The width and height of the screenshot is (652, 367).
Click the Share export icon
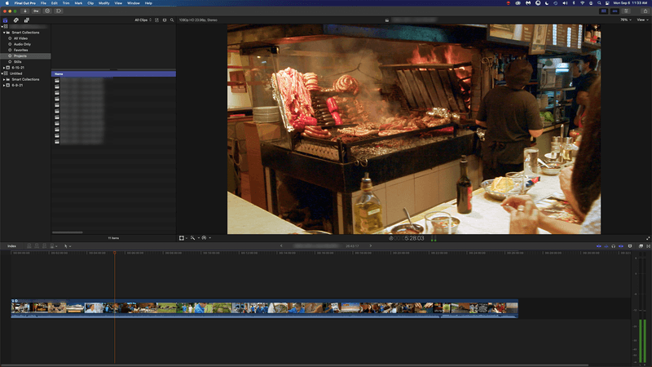coord(645,11)
